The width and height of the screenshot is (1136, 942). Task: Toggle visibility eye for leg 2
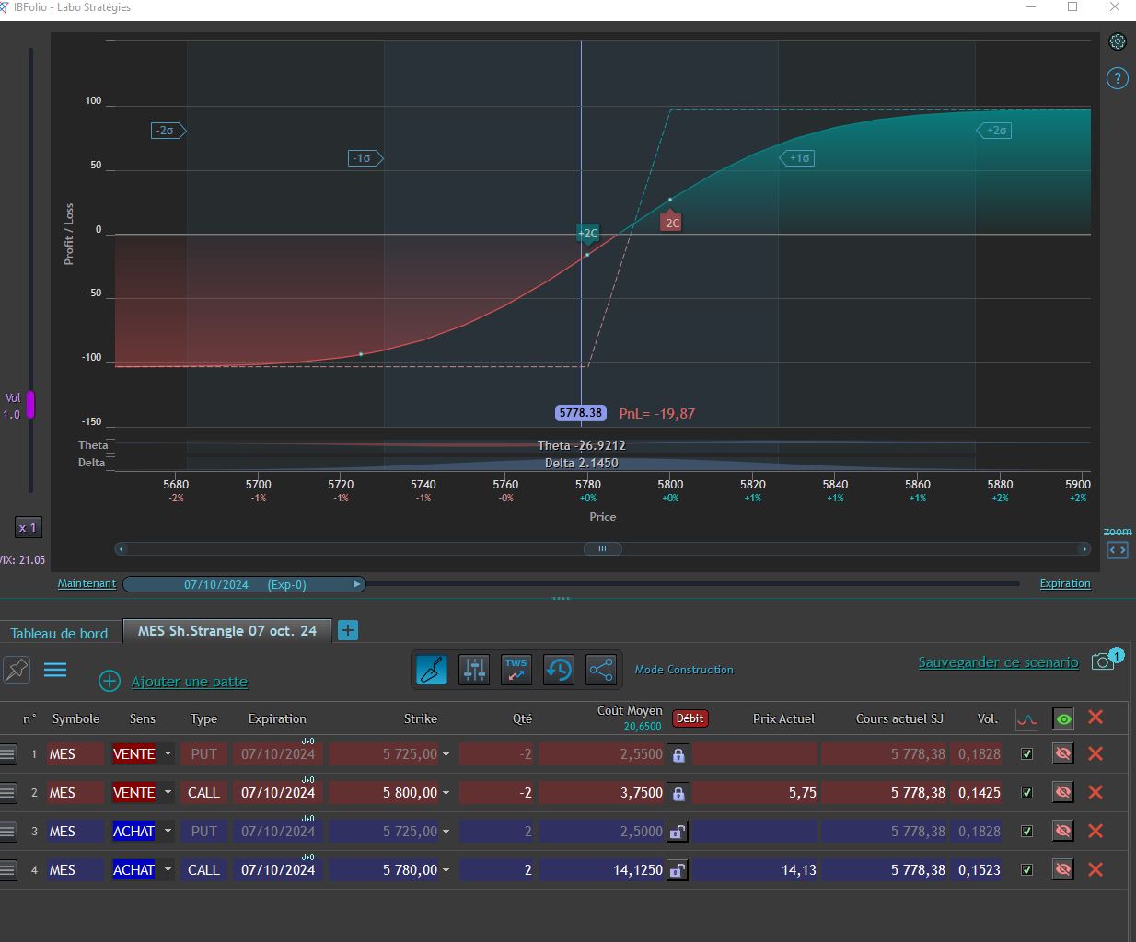click(x=1063, y=792)
